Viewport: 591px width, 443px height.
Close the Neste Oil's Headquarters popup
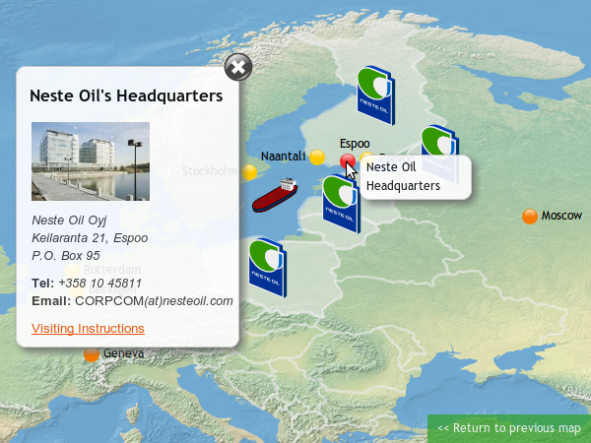238,67
